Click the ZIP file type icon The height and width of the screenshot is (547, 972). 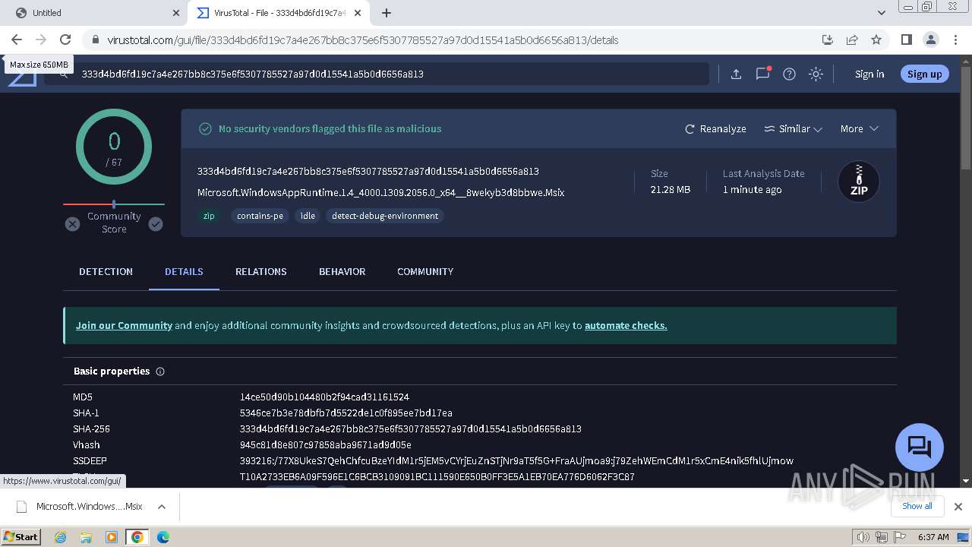point(859,182)
